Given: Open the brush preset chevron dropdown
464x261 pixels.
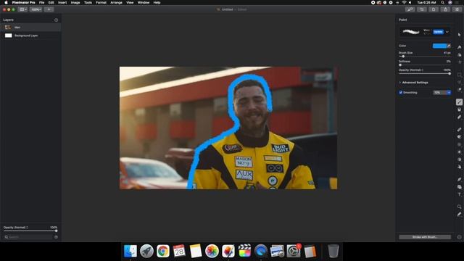Looking at the screenshot, I should [447, 32].
